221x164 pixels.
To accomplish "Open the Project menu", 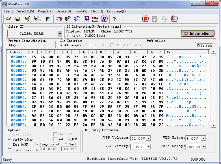I will point(45,11).
